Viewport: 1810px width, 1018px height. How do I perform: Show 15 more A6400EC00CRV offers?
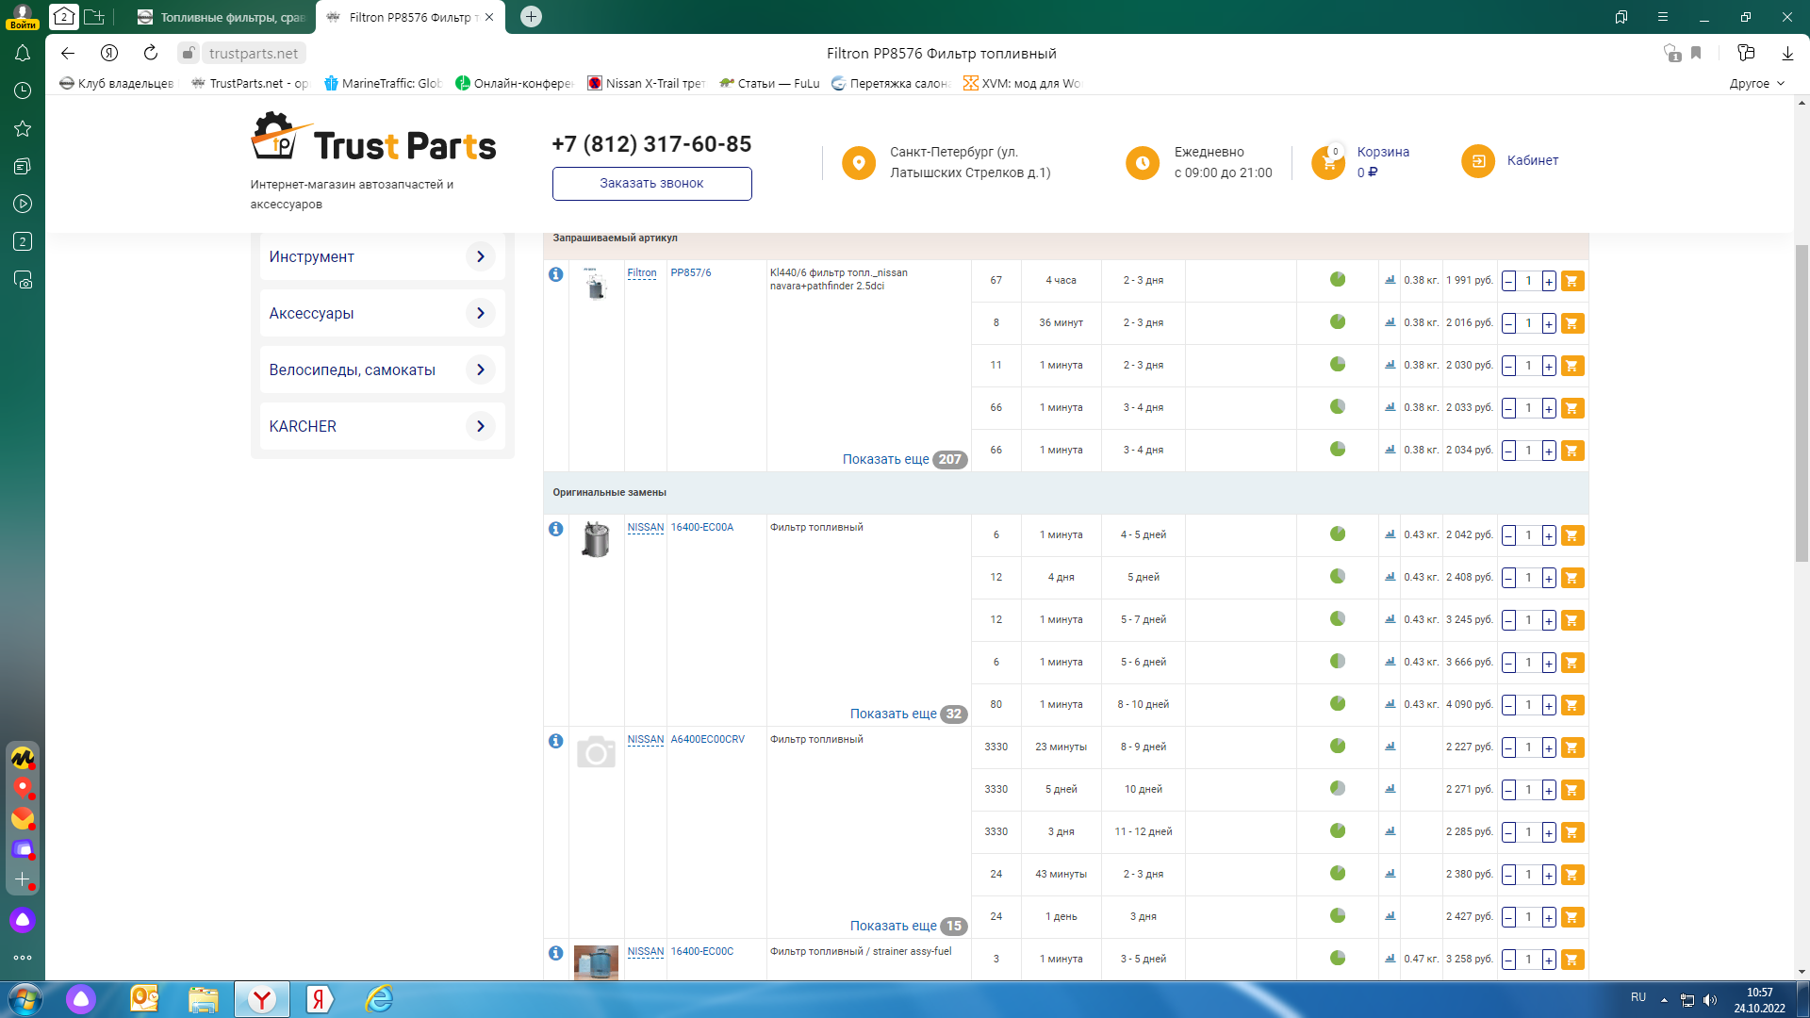coord(908,927)
